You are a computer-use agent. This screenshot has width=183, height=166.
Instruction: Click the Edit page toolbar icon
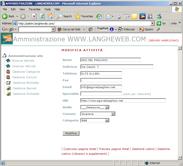126,16
